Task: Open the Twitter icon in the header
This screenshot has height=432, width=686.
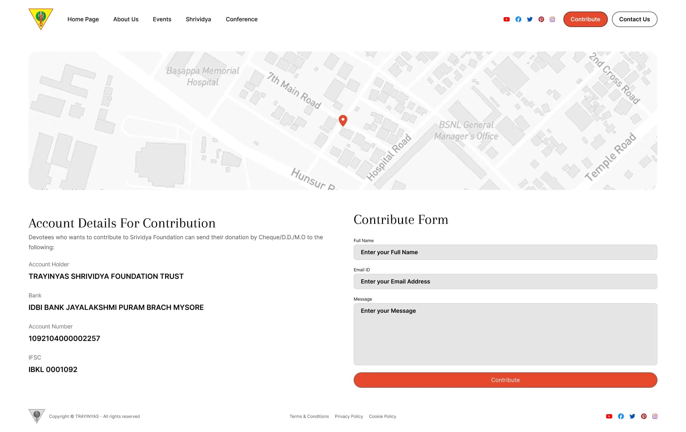Action: click(x=530, y=19)
